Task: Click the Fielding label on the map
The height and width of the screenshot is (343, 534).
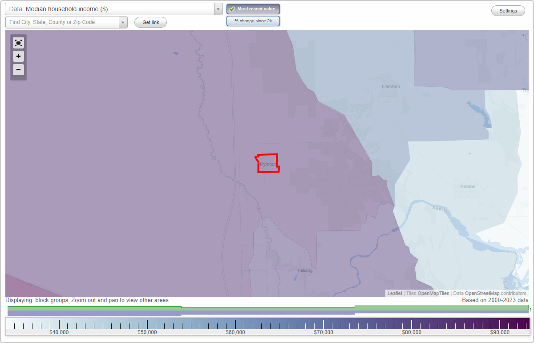Action: [305, 270]
